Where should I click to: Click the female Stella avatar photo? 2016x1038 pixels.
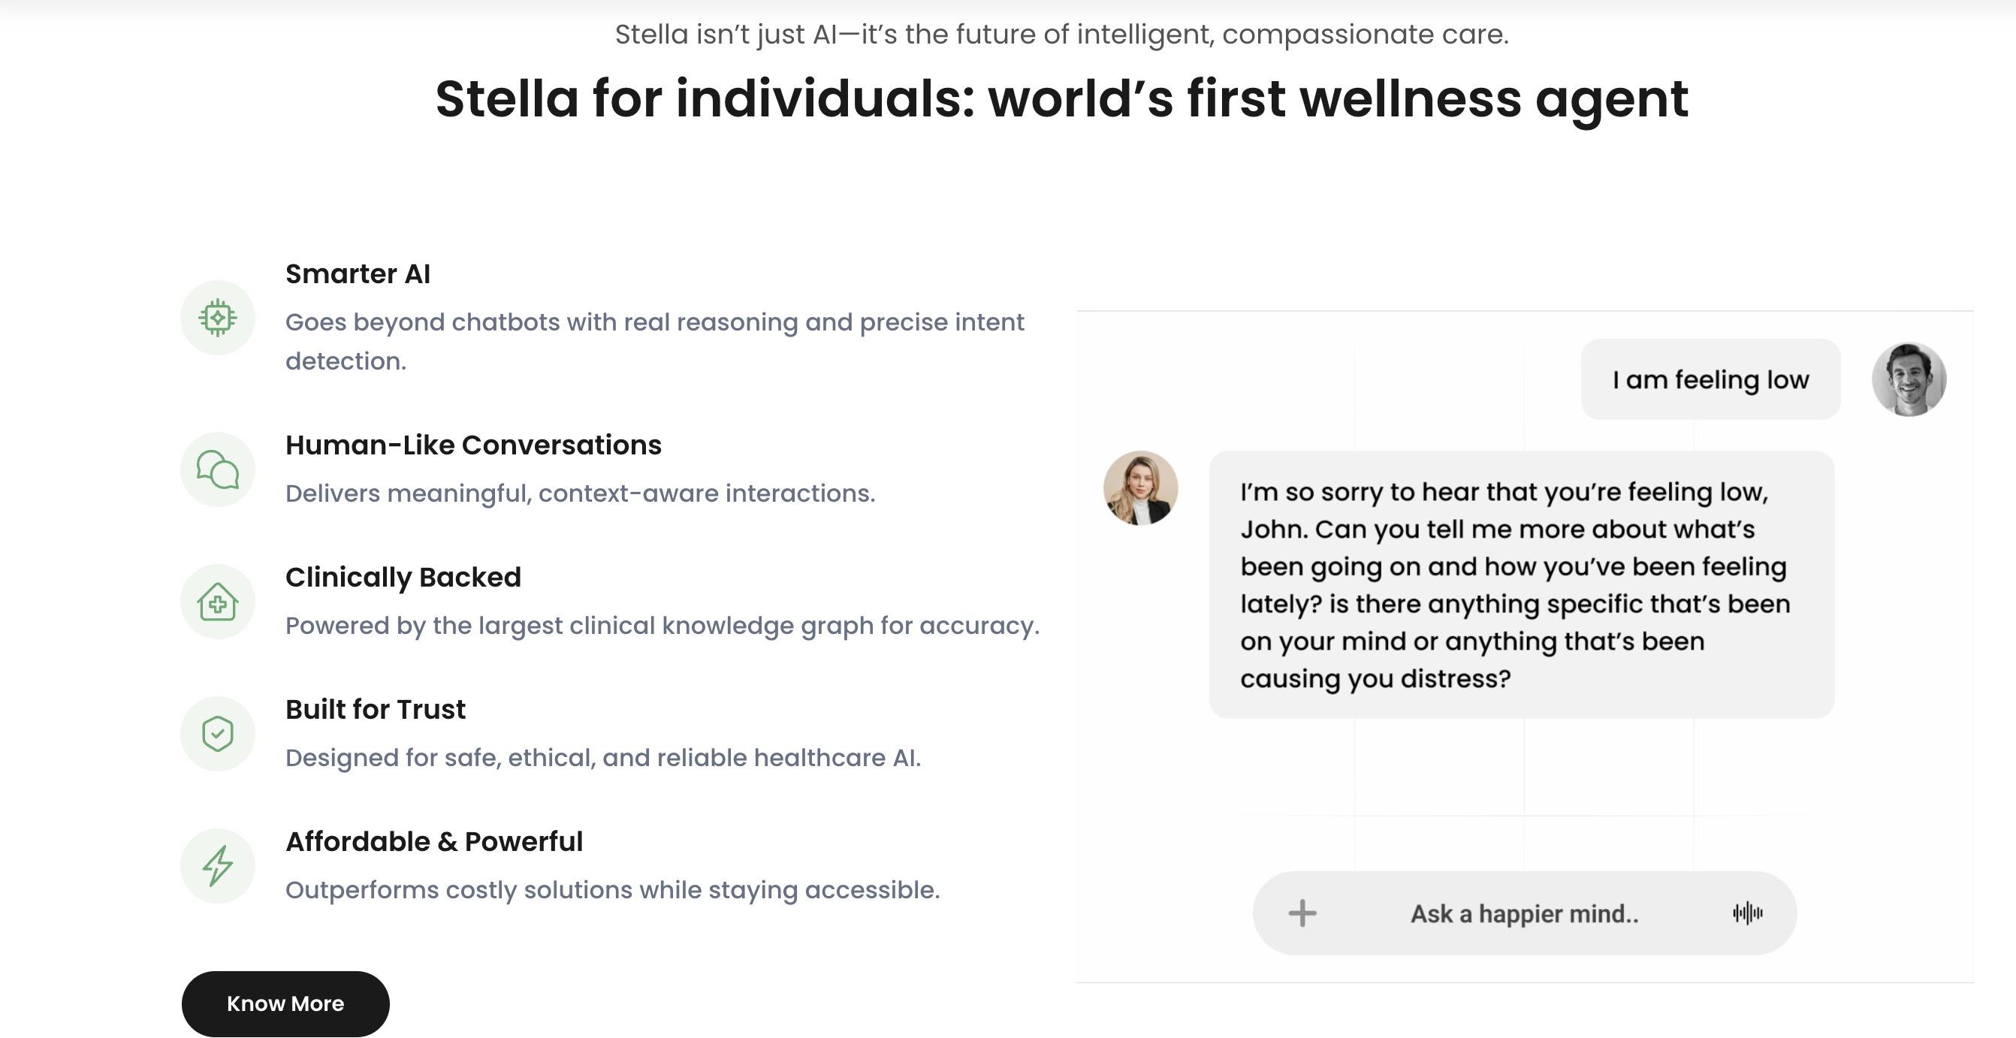click(x=1140, y=487)
